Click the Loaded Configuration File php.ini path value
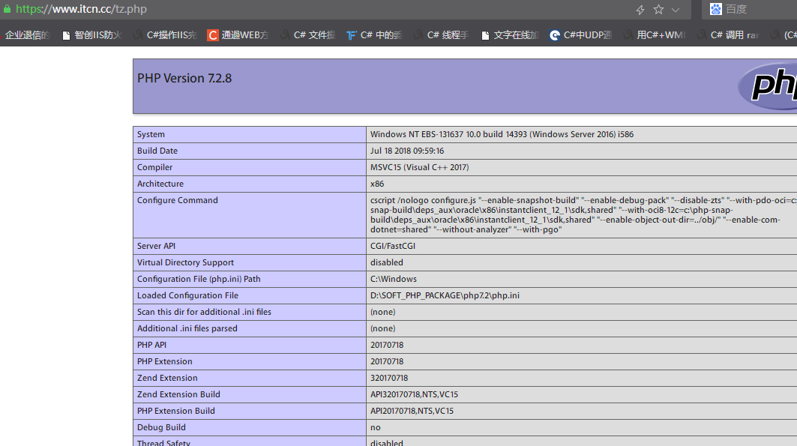The width and height of the screenshot is (797, 446). (445, 295)
